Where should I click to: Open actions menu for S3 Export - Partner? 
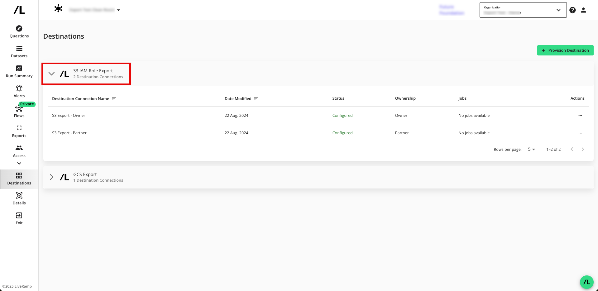[580, 133]
